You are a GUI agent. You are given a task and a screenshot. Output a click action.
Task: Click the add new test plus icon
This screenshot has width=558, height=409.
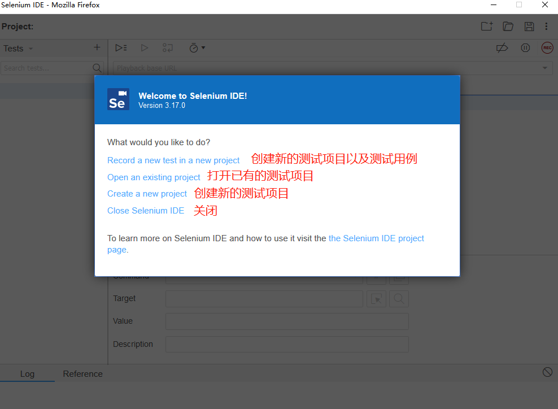tap(97, 47)
